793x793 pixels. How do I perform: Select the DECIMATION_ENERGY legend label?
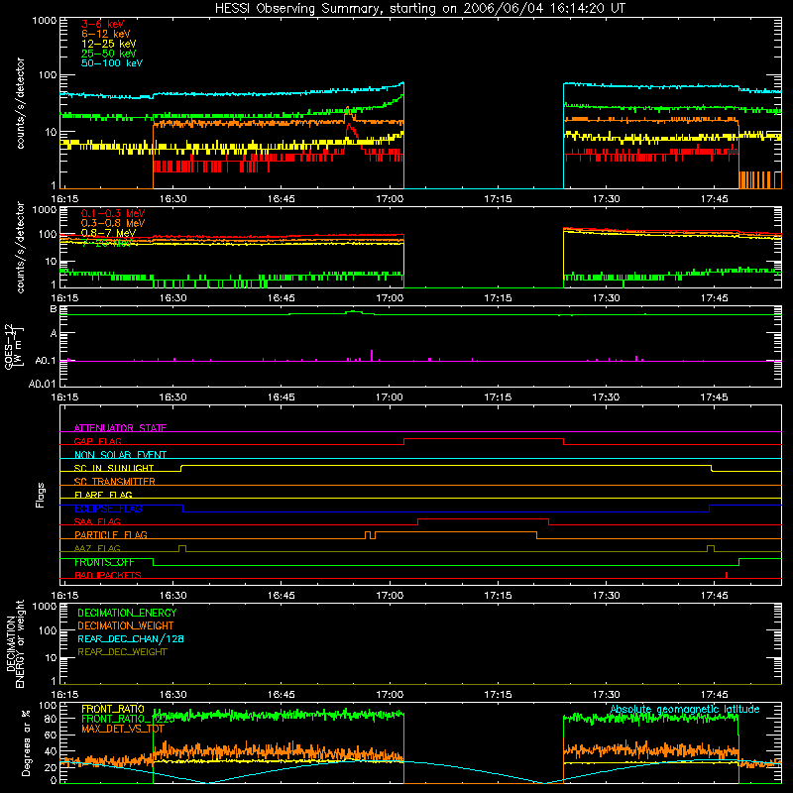pos(127,613)
